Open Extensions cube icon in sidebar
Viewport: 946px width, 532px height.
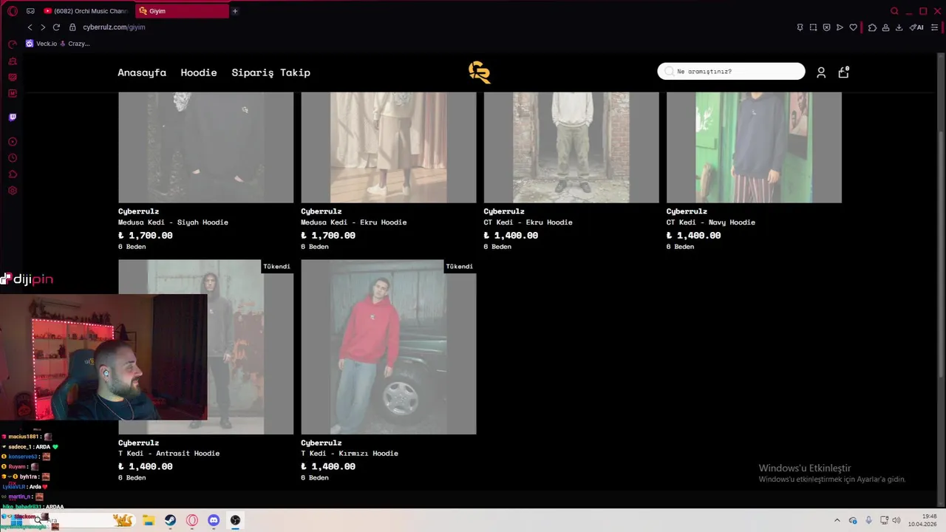[13, 174]
